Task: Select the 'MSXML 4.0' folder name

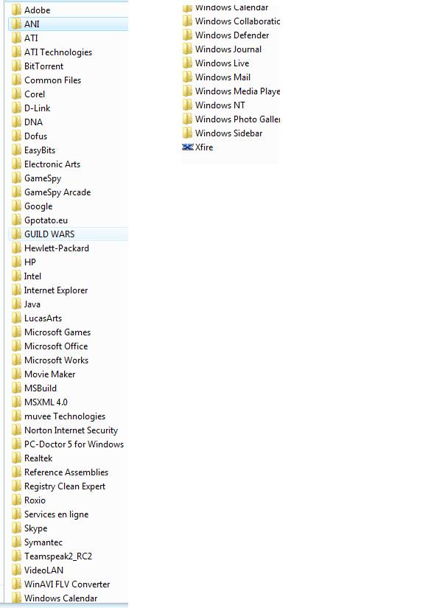Action: click(46, 402)
